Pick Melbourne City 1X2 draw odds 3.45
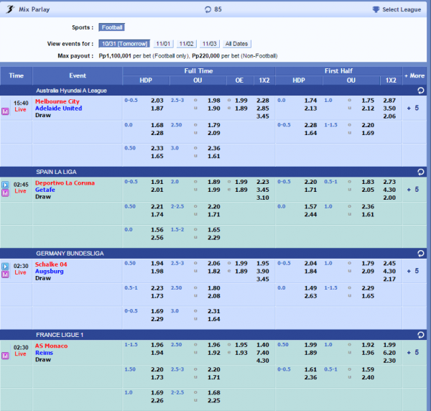Image resolution: width=431 pixels, height=411 pixels. pos(263,116)
